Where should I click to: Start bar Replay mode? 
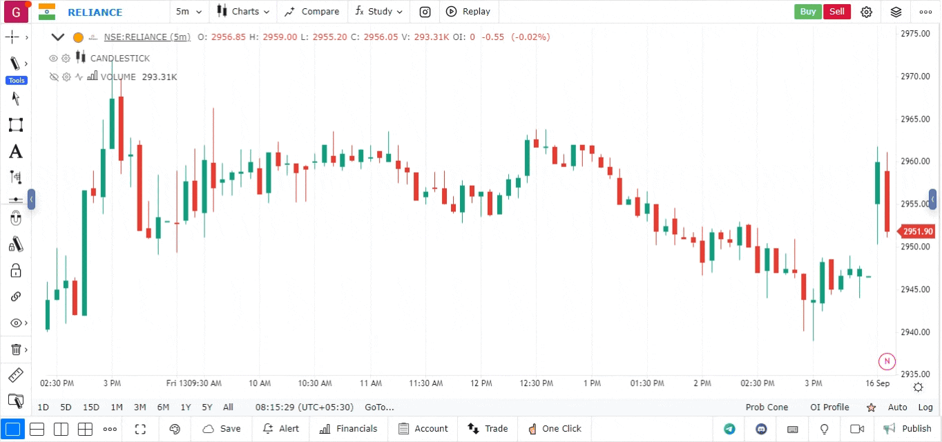point(468,12)
